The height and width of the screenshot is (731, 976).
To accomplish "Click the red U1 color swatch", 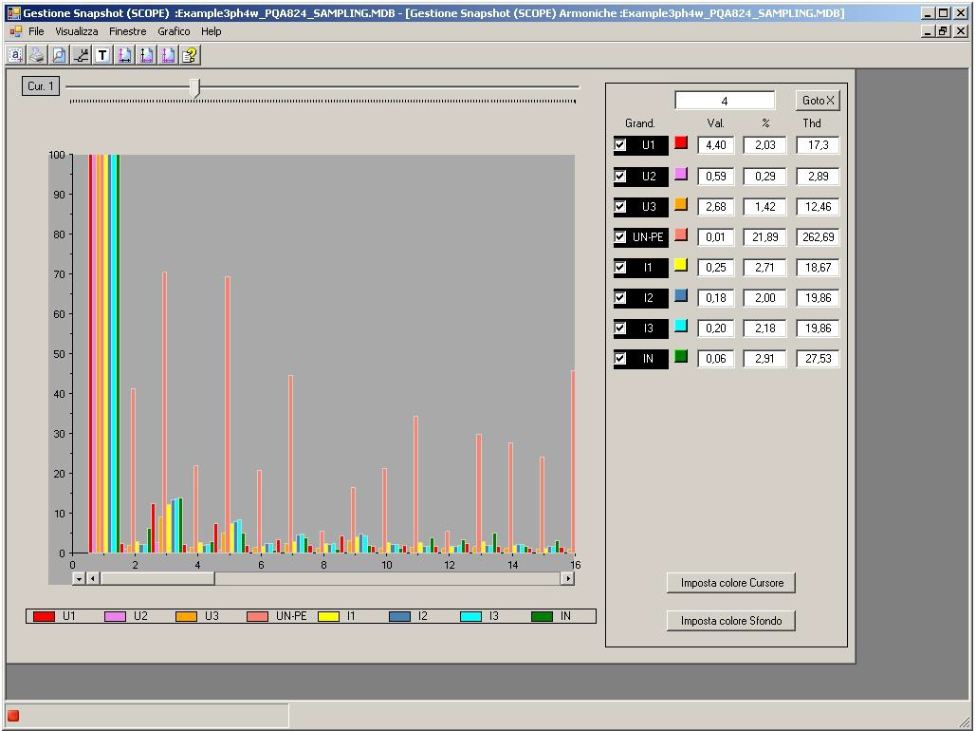I will [681, 143].
